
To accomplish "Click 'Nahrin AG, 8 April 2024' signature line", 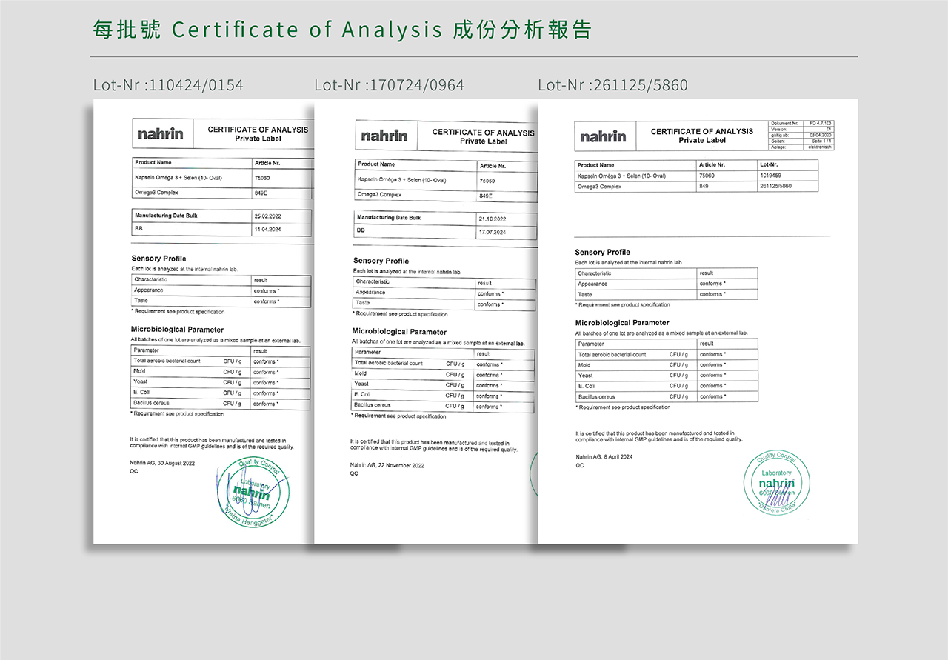I will (604, 457).
